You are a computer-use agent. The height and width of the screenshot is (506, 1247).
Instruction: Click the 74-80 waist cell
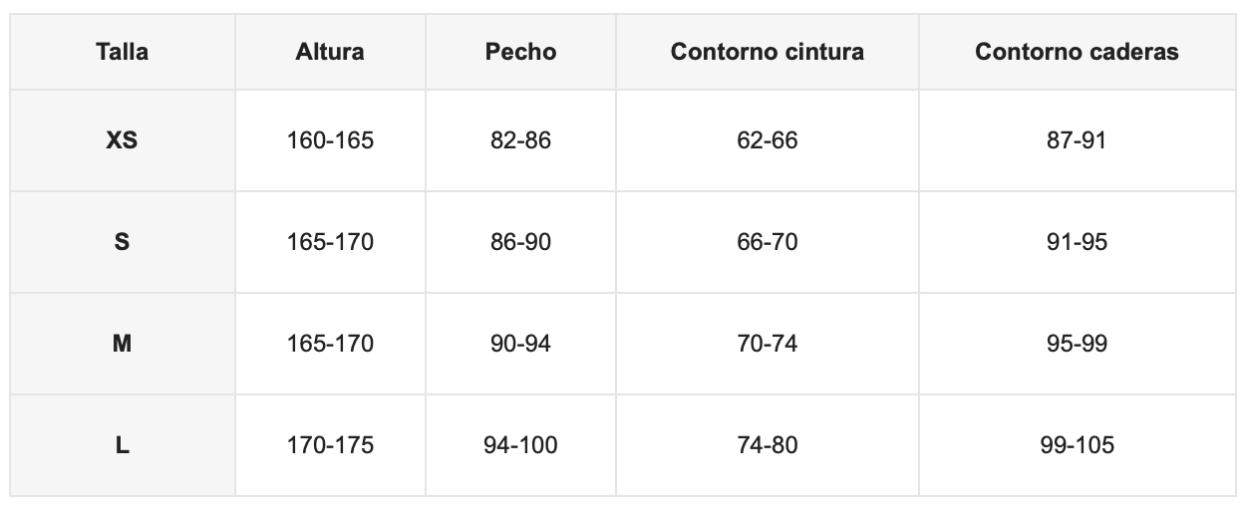768,445
